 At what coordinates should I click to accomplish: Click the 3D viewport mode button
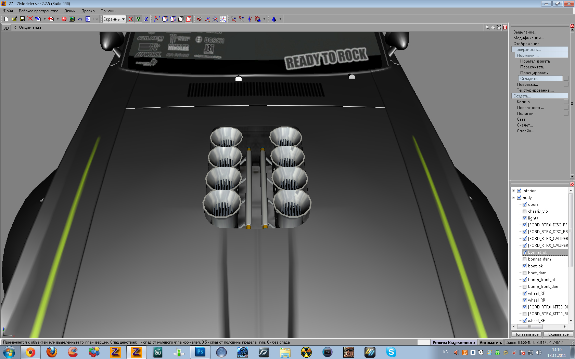(6, 28)
